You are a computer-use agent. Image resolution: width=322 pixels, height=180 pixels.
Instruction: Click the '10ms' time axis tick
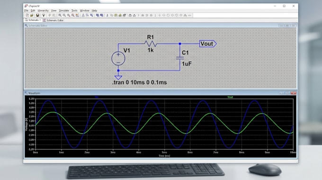click(x=293, y=153)
